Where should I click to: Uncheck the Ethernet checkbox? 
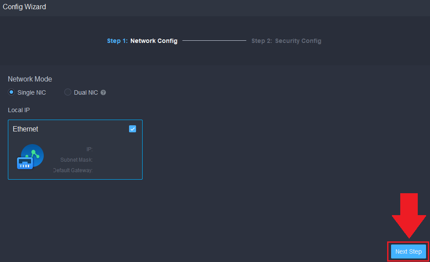[133, 129]
